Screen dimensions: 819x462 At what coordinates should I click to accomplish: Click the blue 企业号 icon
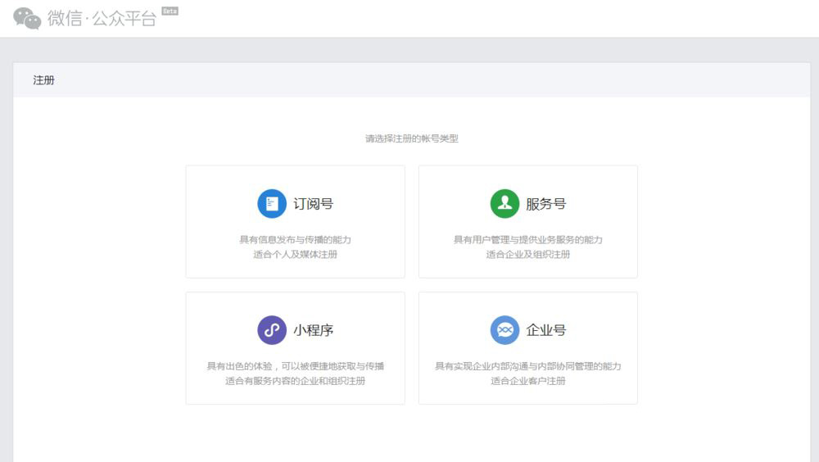(505, 330)
